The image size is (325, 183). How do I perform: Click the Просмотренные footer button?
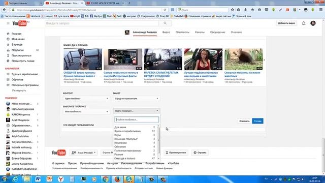[176, 152]
